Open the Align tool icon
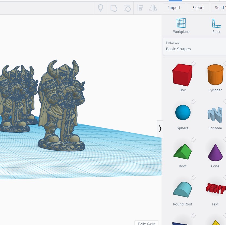Screen dimensions: 226x225 pyautogui.click(x=140, y=8)
